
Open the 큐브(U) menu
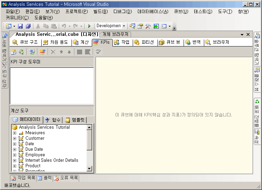181,12
